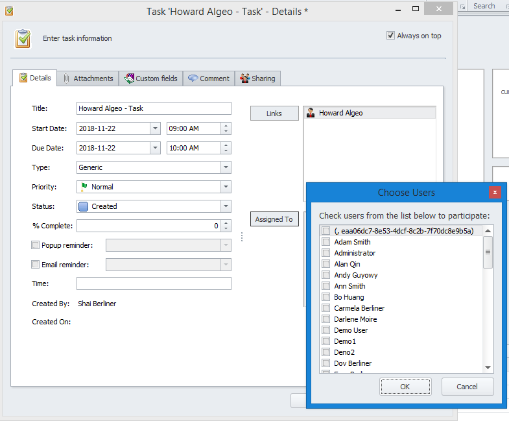This screenshot has width=509, height=421.
Task: Open the Start Date calendar dropdown
Action: (155, 128)
